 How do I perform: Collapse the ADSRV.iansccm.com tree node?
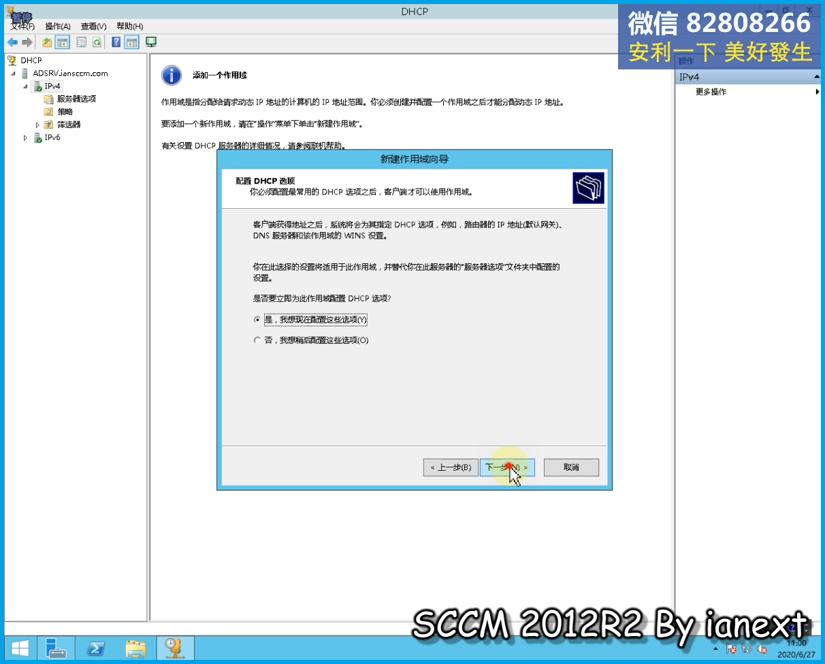(13, 73)
